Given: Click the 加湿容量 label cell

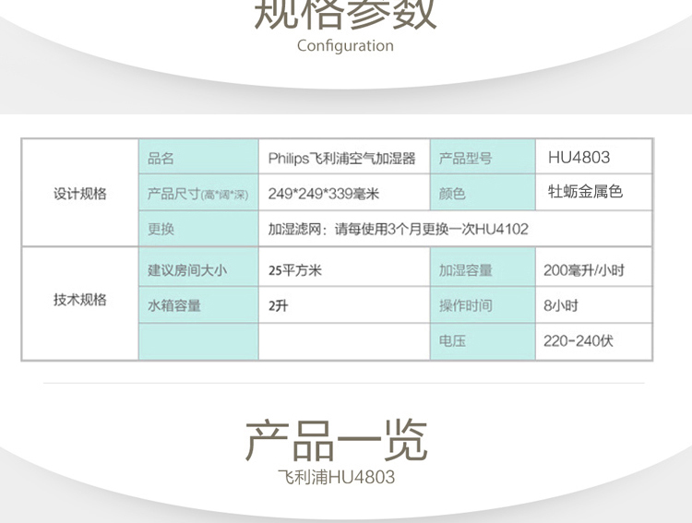Looking at the screenshot, I should click(x=483, y=267).
